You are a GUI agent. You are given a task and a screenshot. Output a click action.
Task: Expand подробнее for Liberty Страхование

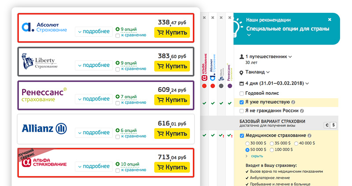(94, 65)
